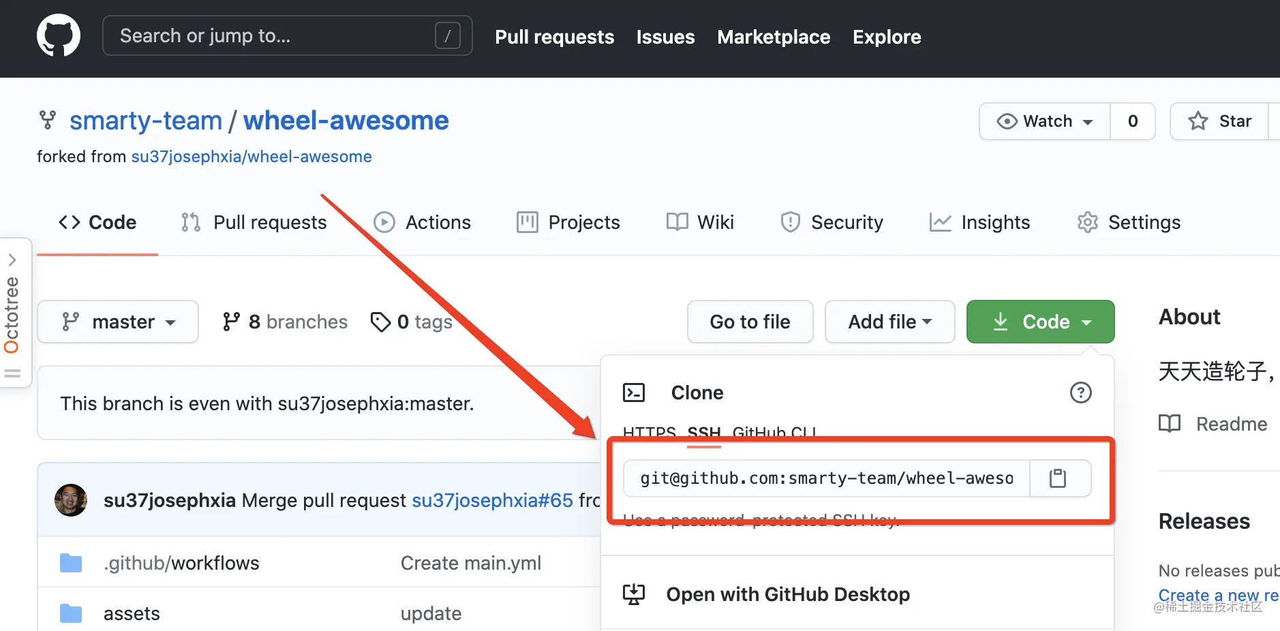Open Marketplace in top navigation
Viewport: 1280px width, 631px height.
click(x=774, y=37)
